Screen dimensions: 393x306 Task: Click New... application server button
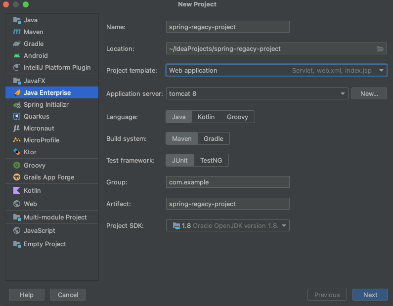pos(369,94)
